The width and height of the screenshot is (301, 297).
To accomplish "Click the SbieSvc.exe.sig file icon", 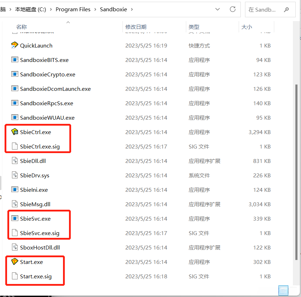I will [14, 233].
